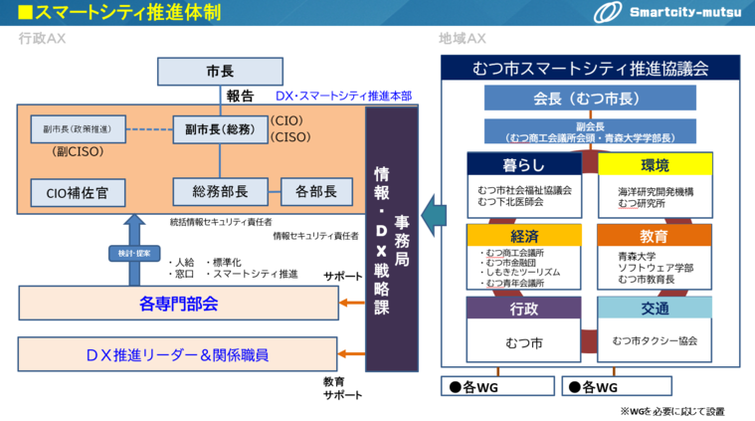Screen dimensions: 755x421
Task: Click the 教育サポート label
Action: 342,388
